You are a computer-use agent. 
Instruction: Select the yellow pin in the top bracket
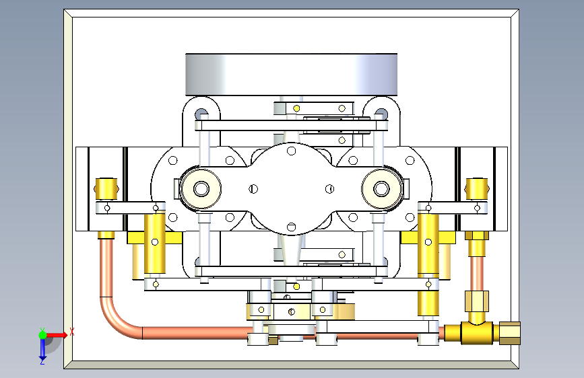point(296,109)
